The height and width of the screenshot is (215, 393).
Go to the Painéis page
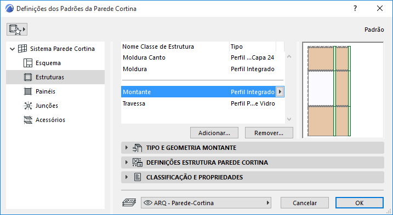55,91
